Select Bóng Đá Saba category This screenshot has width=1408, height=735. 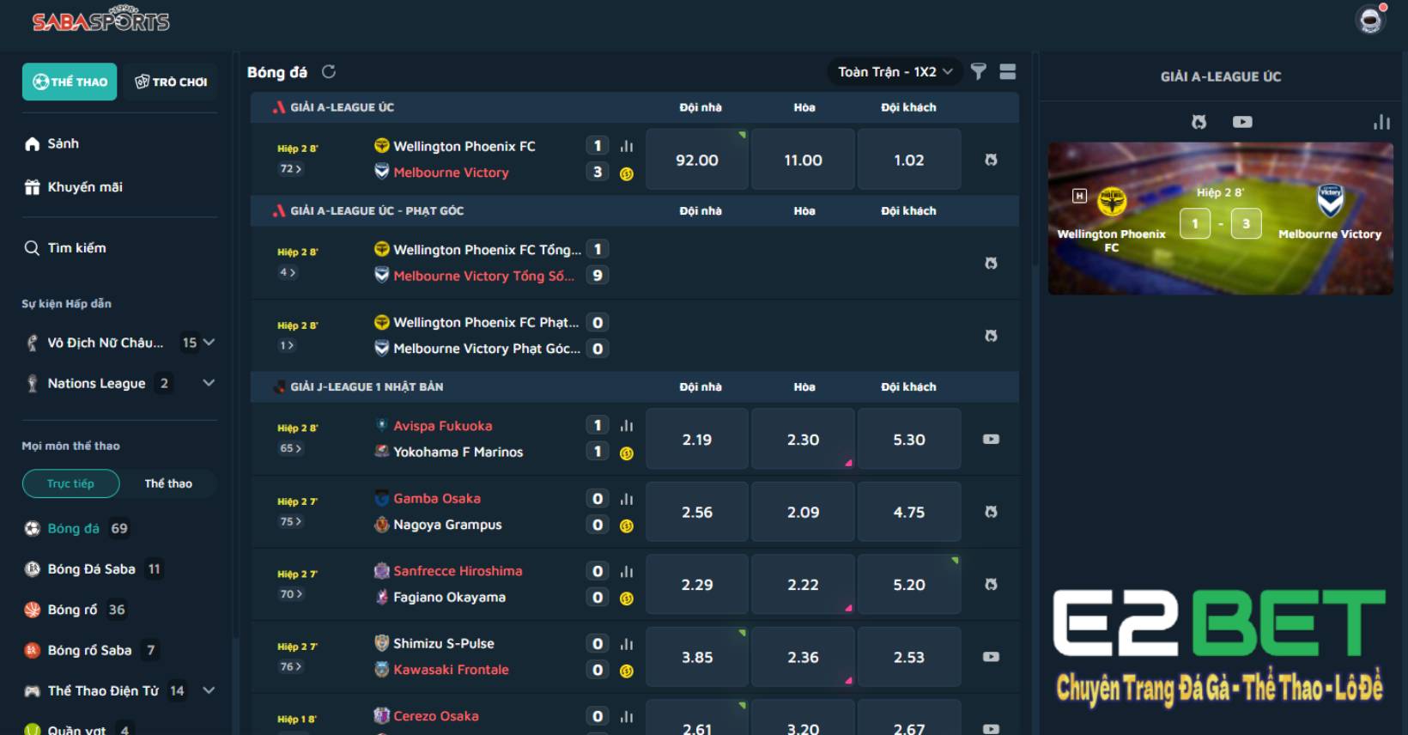coord(93,569)
